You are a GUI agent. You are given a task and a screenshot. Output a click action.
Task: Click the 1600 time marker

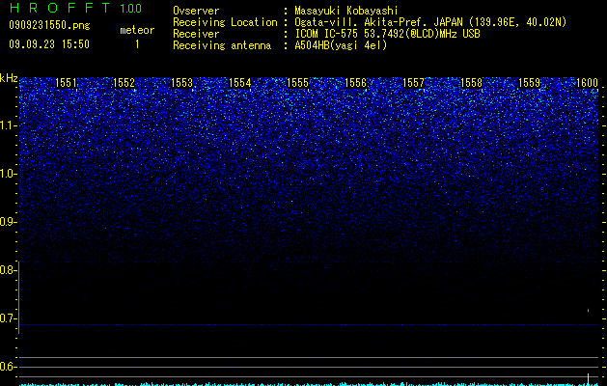pos(588,83)
